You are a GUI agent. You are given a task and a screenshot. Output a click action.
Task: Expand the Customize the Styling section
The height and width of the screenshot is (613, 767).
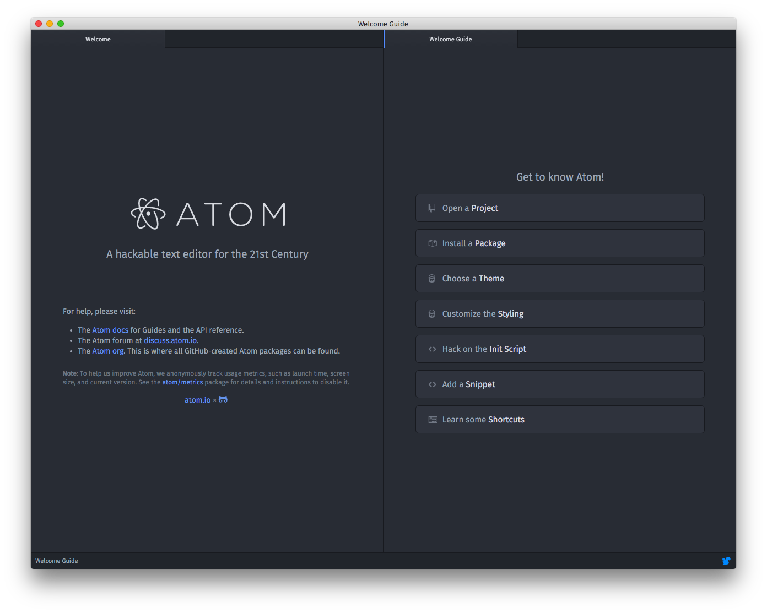[x=560, y=314]
